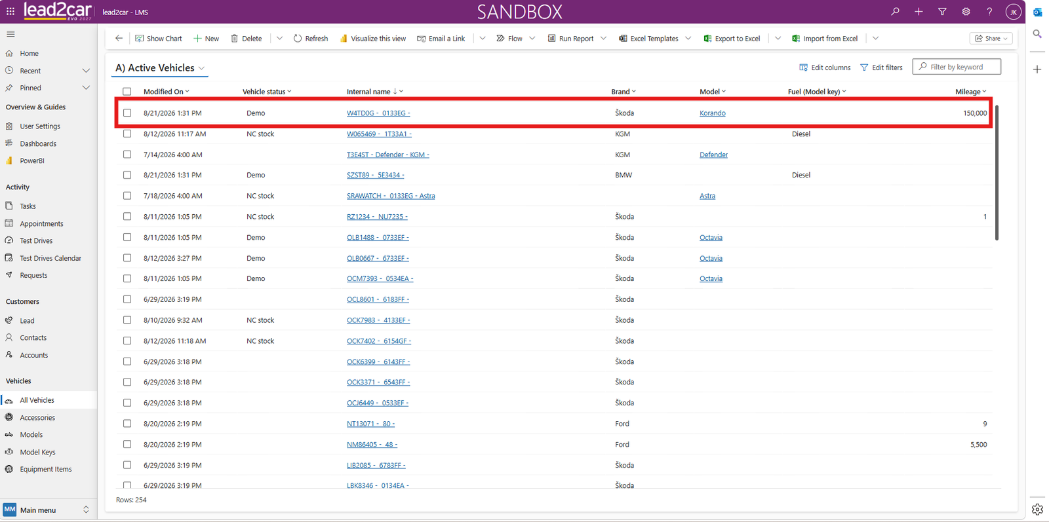Screen dimensions: 1049x522
Task: Click Import from Excel
Action: coord(825,39)
